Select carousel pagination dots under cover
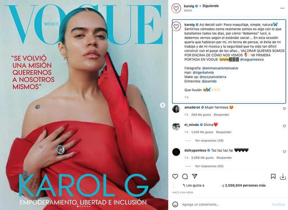This screenshot has height=210, width=288. tap(84, 206)
